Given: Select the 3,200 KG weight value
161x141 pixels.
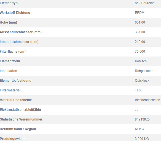Looking at the screenshot, I should [x=142, y=139].
